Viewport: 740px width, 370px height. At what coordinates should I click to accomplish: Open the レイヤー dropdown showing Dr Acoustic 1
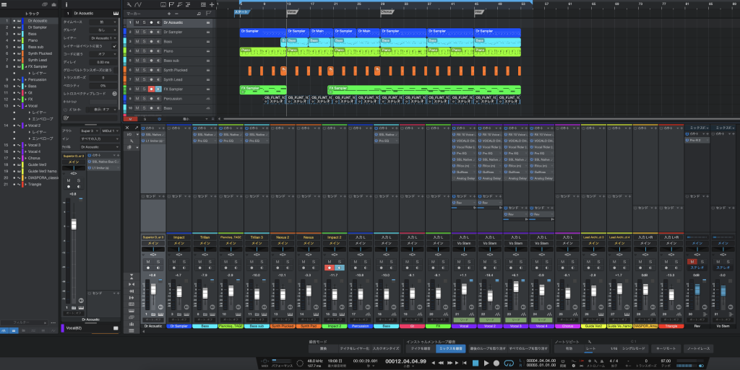[x=104, y=38]
